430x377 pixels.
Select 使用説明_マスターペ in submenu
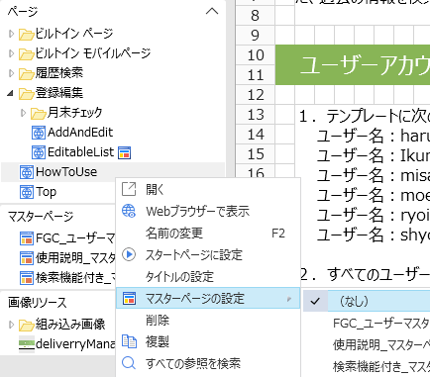(367, 344)
